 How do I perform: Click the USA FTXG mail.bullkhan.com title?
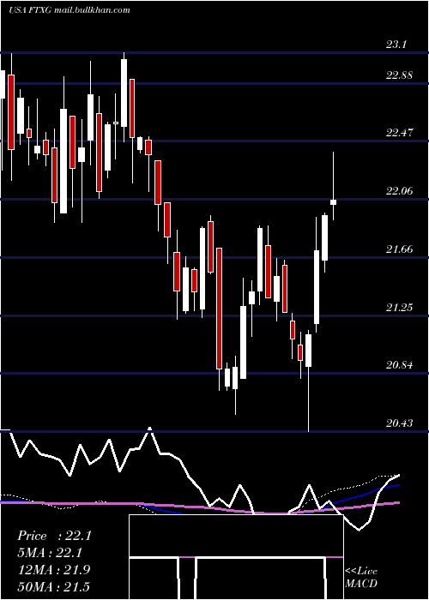tap(69, 10)
